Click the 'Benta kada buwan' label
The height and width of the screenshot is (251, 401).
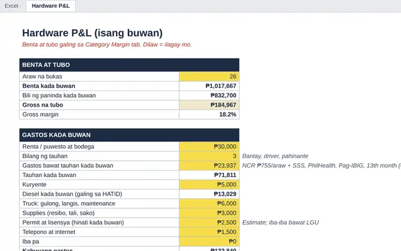pos(49,86)
